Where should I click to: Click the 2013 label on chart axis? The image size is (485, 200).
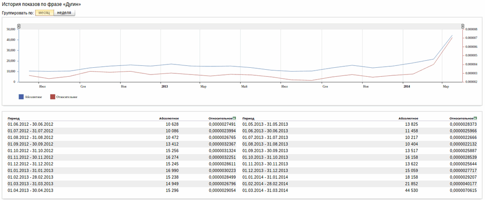click(x=164, y=87)
